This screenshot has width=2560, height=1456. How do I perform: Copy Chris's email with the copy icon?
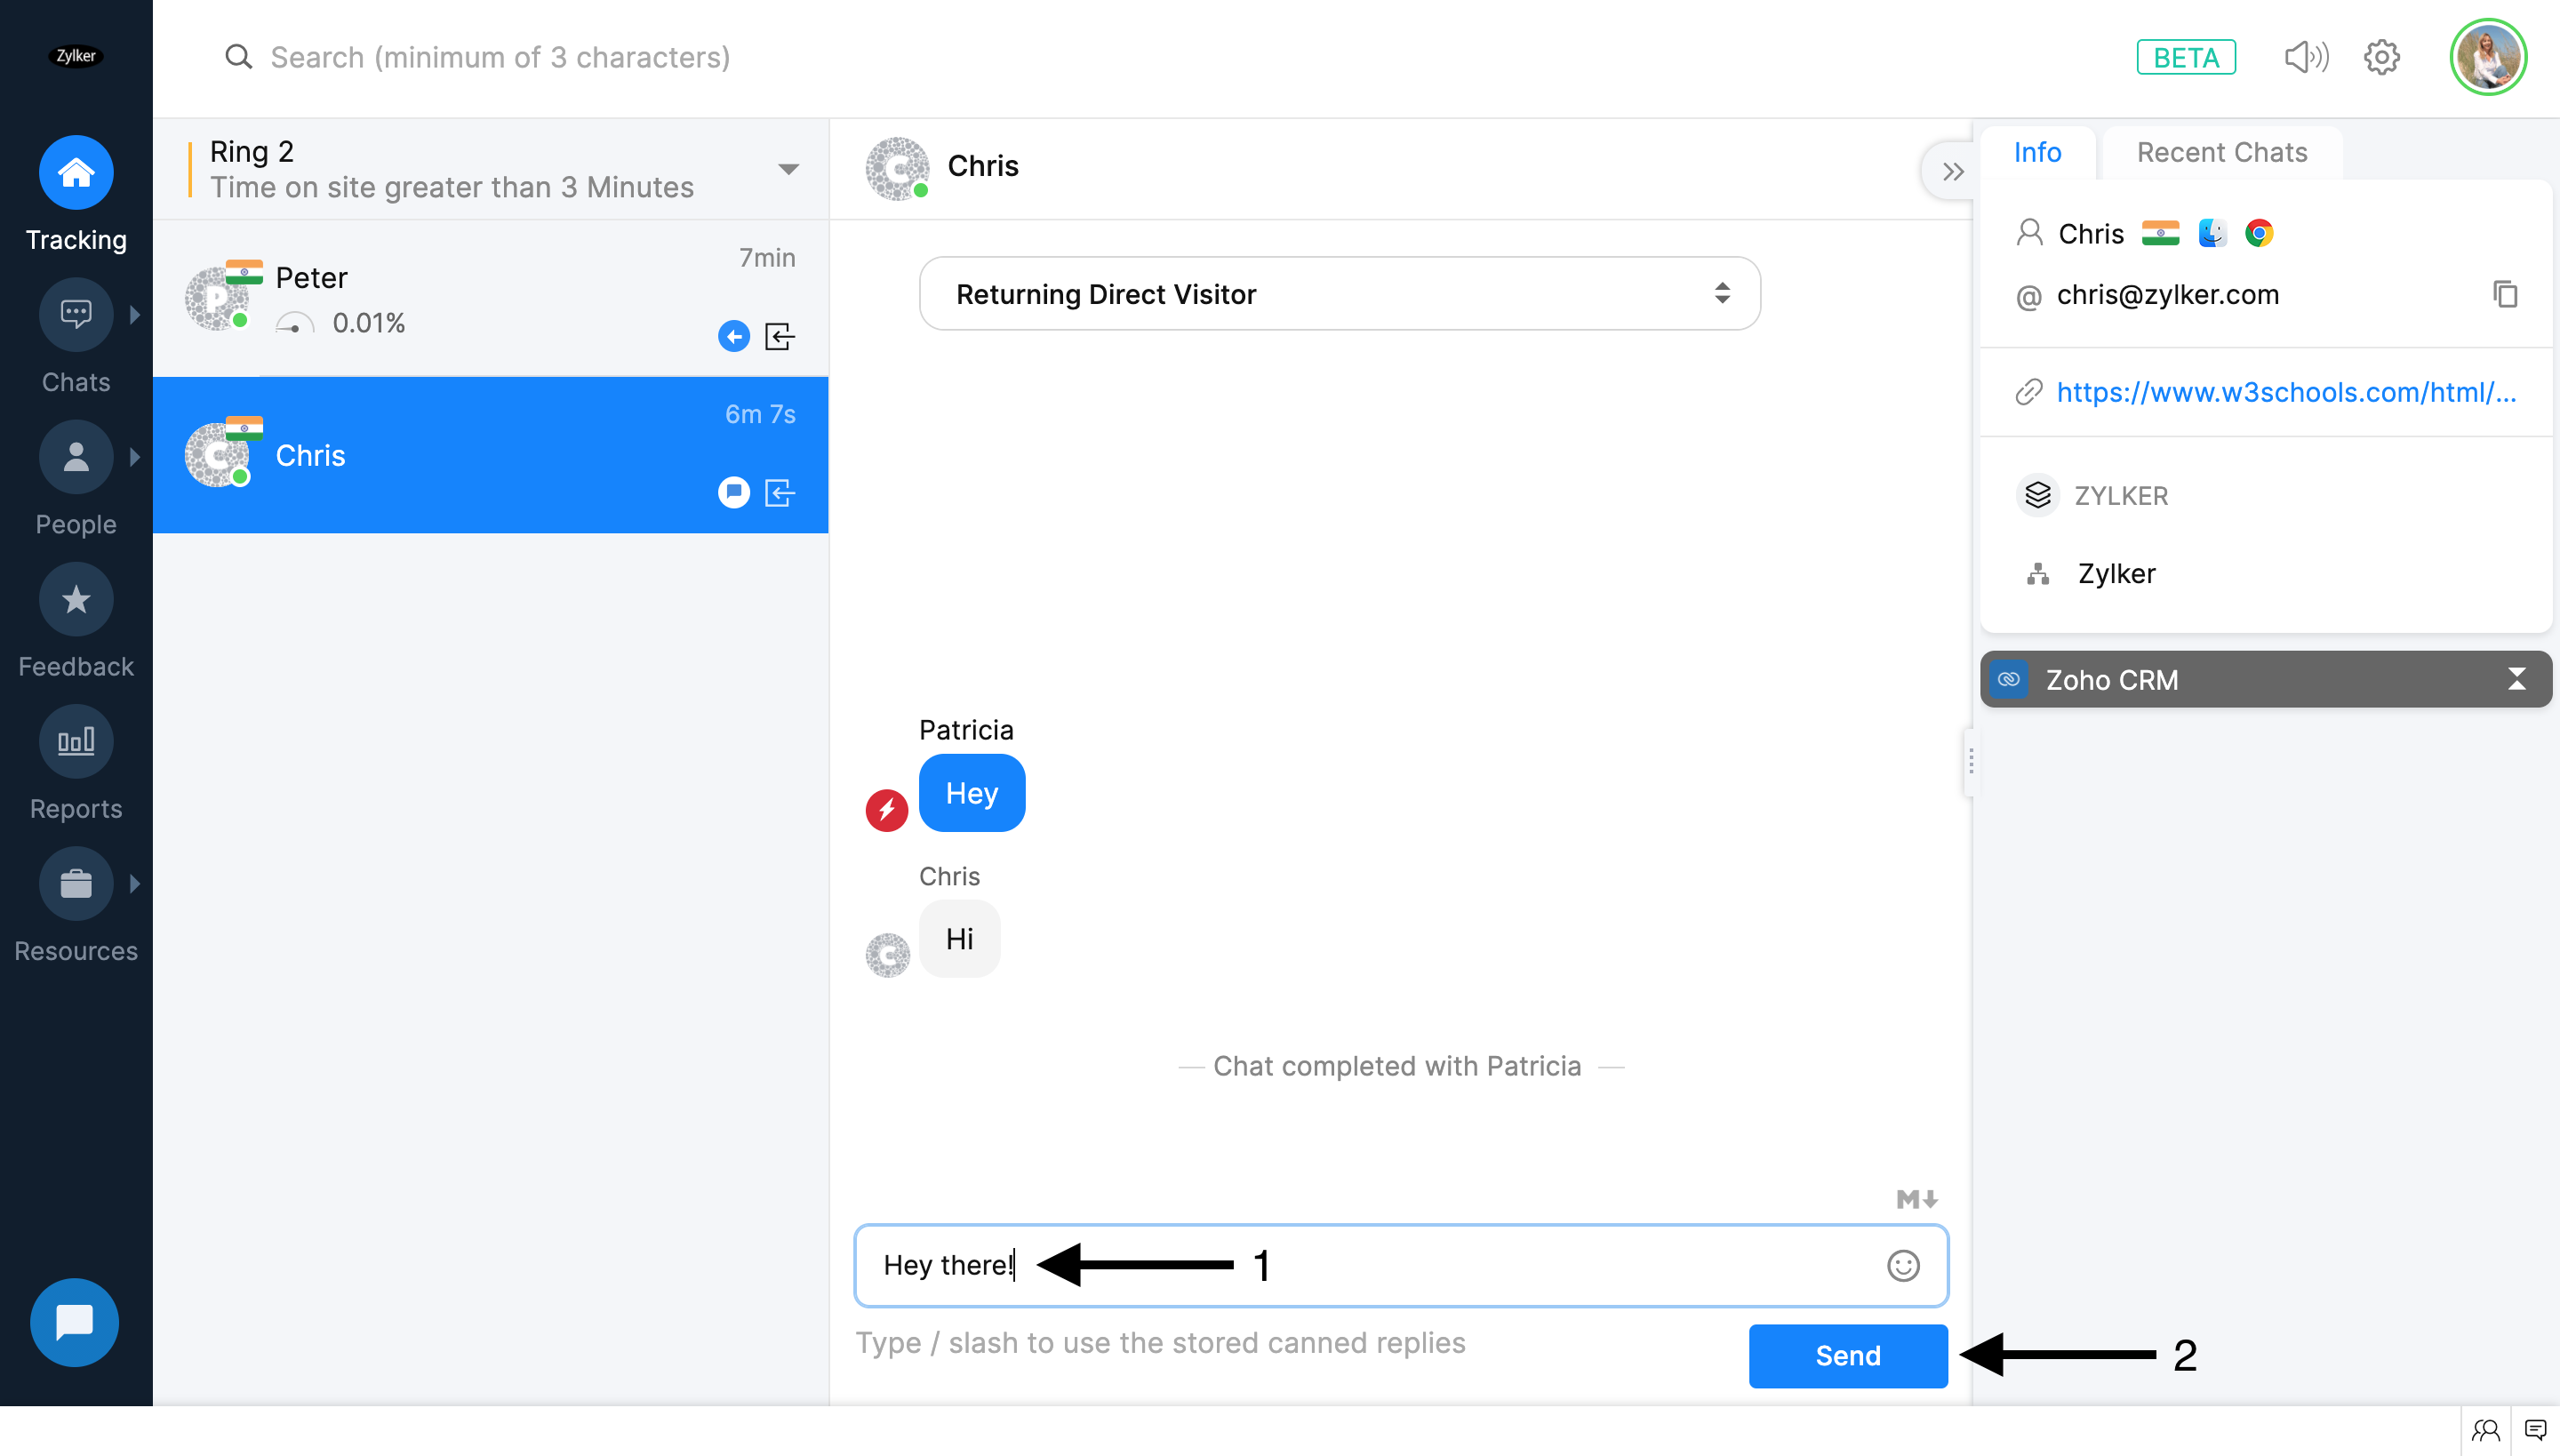pos(2504,294)
